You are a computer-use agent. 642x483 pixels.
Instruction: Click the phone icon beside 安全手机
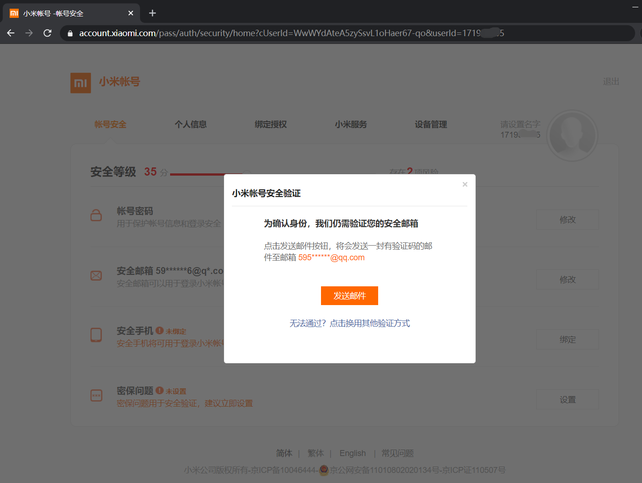pyautogui.click(x=96, y=335)
